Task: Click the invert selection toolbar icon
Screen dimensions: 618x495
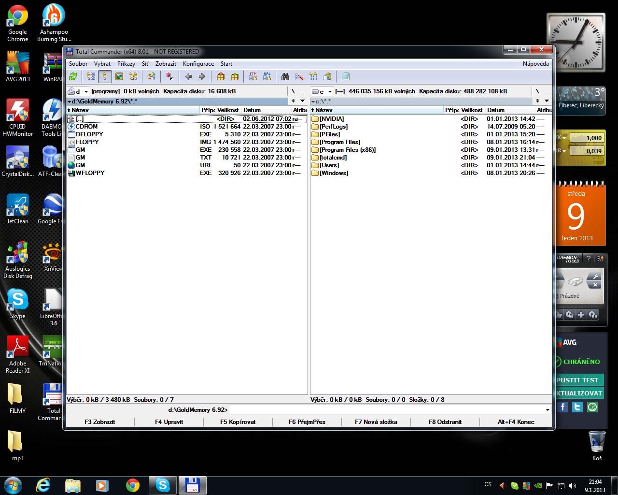Action: [x=152, y=76]
